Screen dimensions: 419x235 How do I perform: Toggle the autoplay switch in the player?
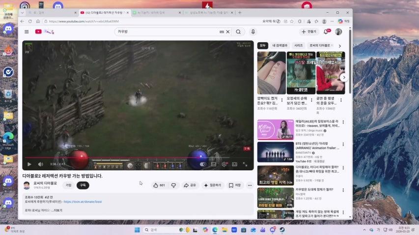click(x=204, y=164)
